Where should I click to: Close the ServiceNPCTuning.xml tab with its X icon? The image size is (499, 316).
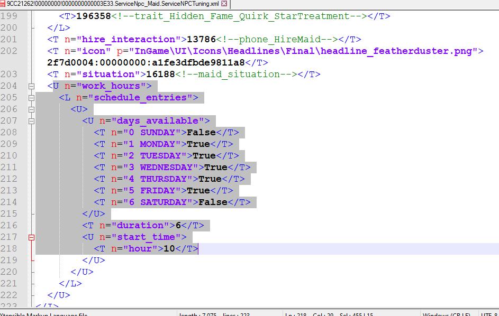(x=224, y=4)
